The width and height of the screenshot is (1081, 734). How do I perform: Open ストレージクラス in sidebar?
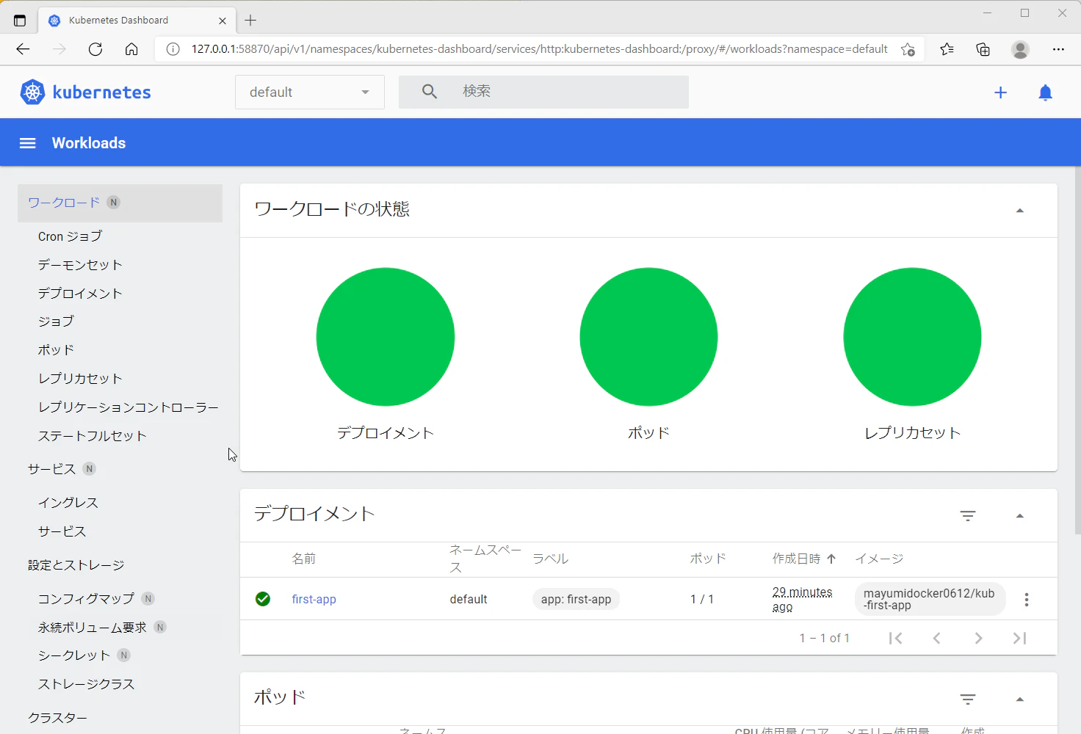(x=87, y=684)
